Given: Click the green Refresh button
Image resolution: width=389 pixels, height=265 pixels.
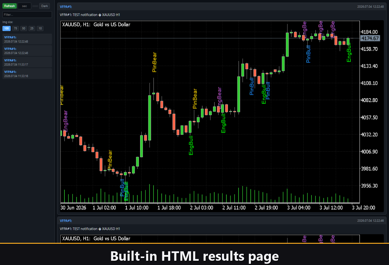Looking at the screenshot, I should coord(9,6).
